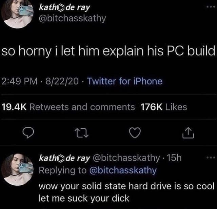Viewport: 217px width, 209px height.
Task: Tap the reply speech bubble icon
Action: tap(28, 133)
